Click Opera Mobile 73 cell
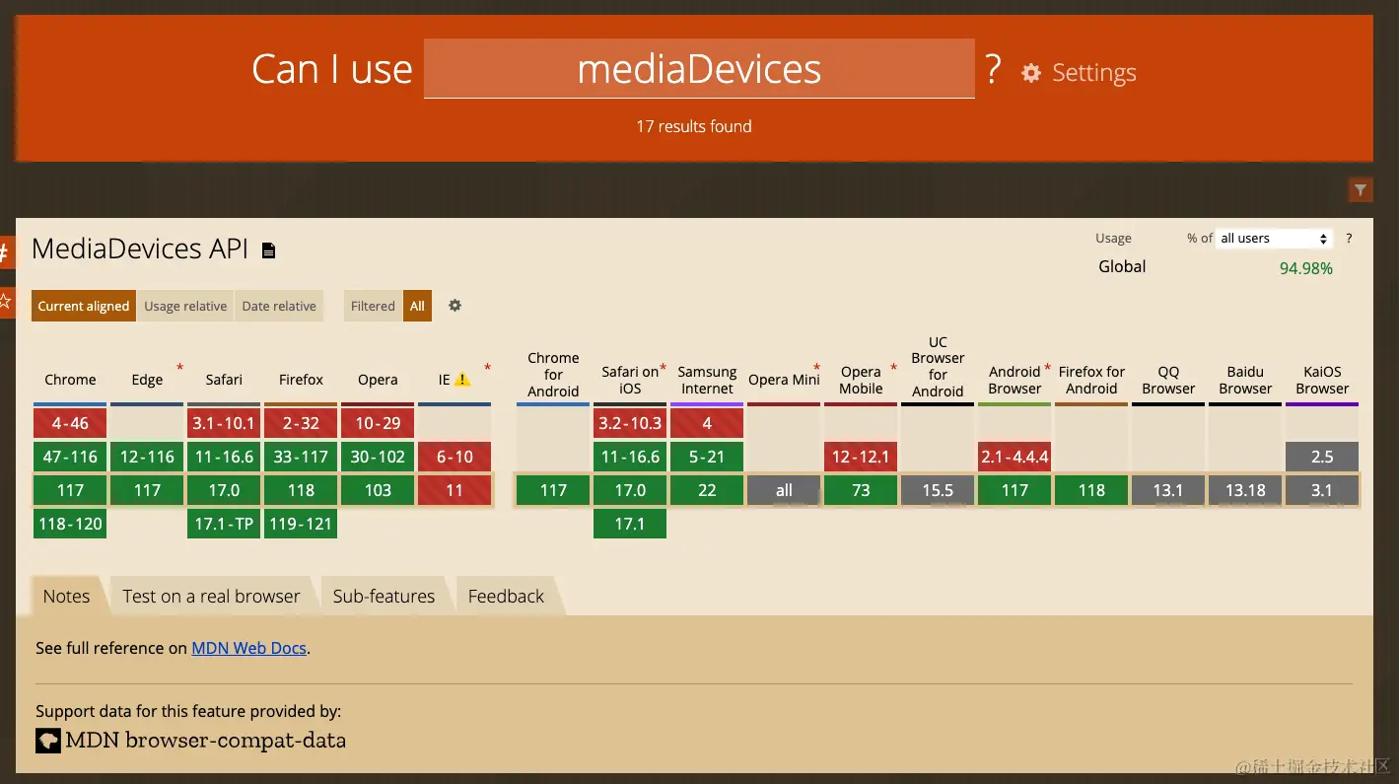This screenshot has width=1399, height=784. pyautogui.click(x=861, y=490)
